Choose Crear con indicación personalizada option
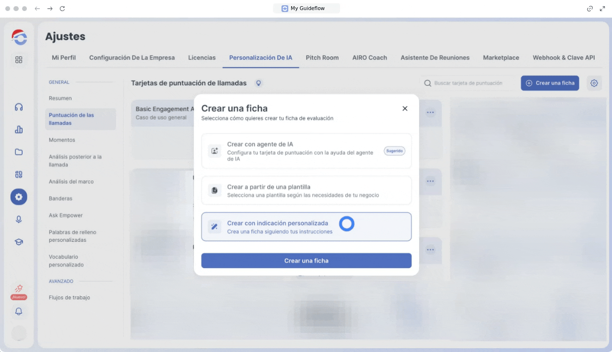This screenshot has height=352, width=612. point(306,227)
